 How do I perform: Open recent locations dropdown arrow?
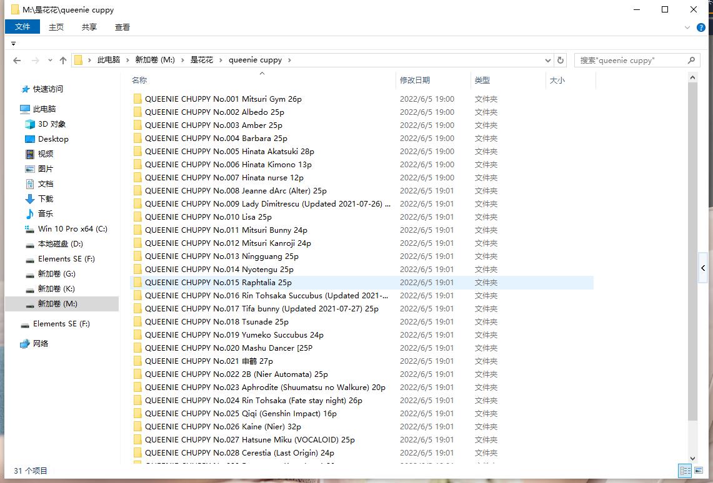(50, 61)
